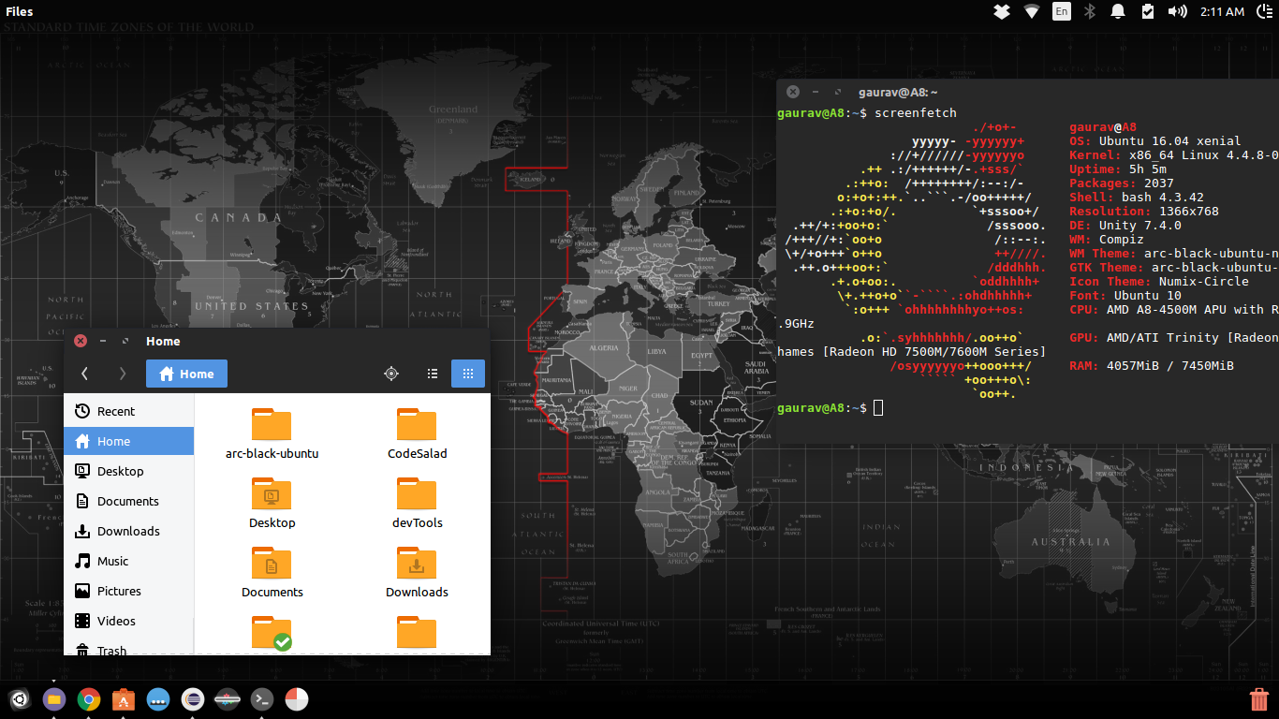Launch Eclipse from the launcher
The image size is (1279, 719).
[192, 699]
